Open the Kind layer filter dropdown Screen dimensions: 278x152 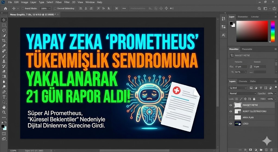click(x=238, y=88)
